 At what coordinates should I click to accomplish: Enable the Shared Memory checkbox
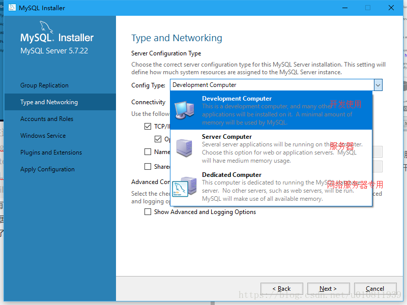148,166
